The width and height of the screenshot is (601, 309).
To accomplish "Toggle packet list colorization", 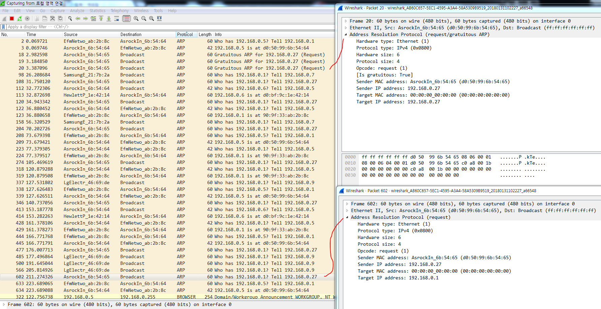I will (126, 19).
